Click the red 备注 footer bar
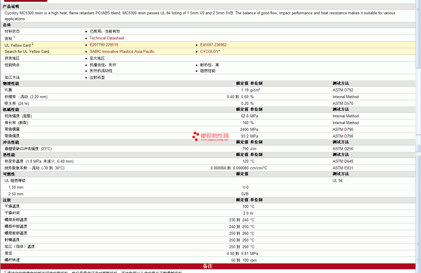 [x=208, y=266]
